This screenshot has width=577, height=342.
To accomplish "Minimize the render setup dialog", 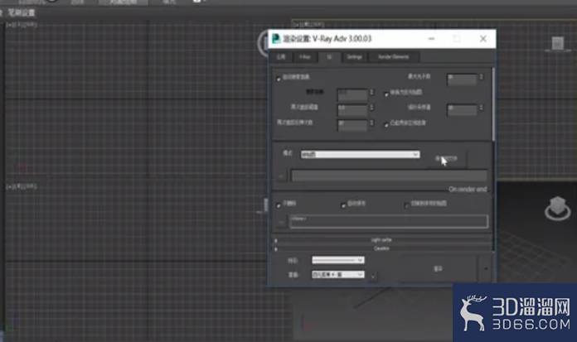I will click(431, 39).
